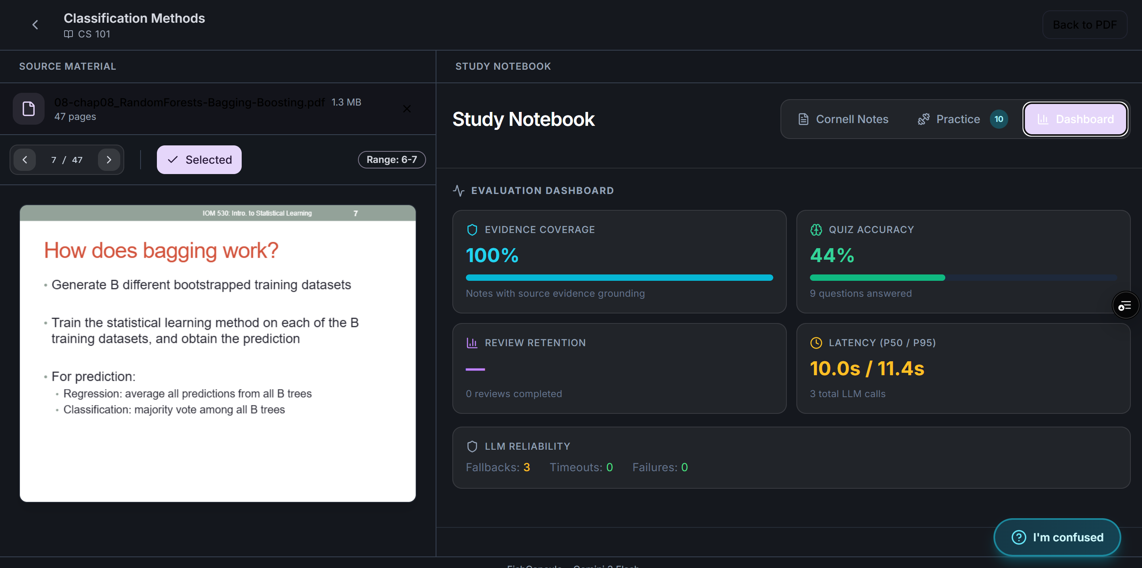Toggle the Selected page checkmark button

pos(199,160)
